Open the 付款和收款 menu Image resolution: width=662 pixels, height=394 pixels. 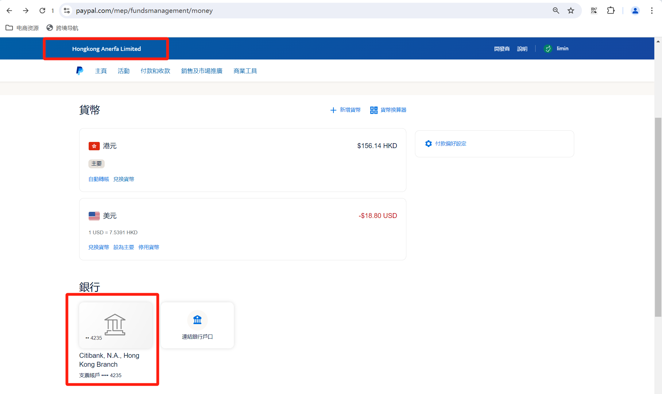155,71
